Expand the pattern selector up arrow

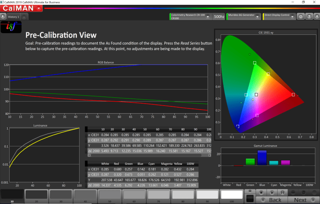pos(250,191)
